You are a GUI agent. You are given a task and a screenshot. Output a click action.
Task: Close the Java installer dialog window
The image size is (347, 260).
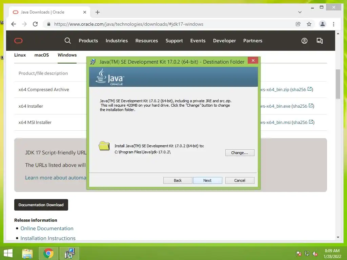(253, 60)
